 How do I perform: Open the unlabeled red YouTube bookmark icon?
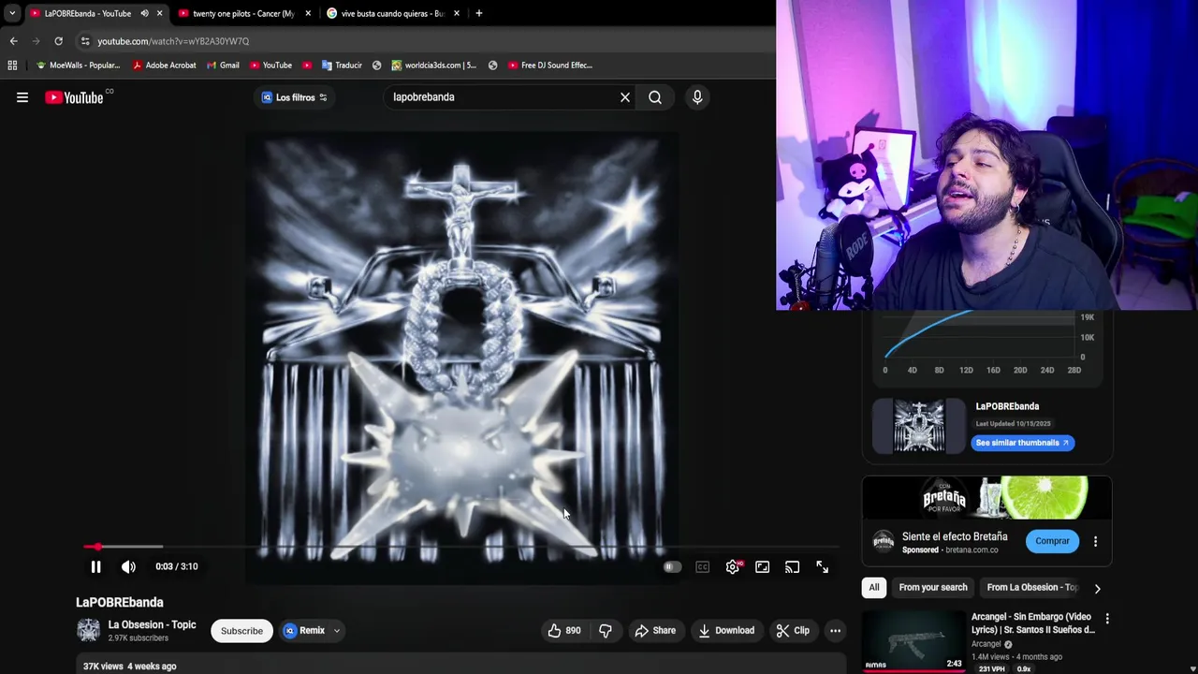coord(306,66)
